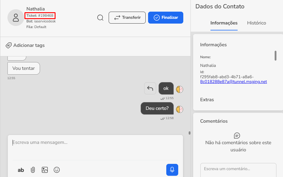The height and width of the screenshot is (177, 283).
Task: Click reply arrow beside the "ok" message
Action: [x=150, y=88]
